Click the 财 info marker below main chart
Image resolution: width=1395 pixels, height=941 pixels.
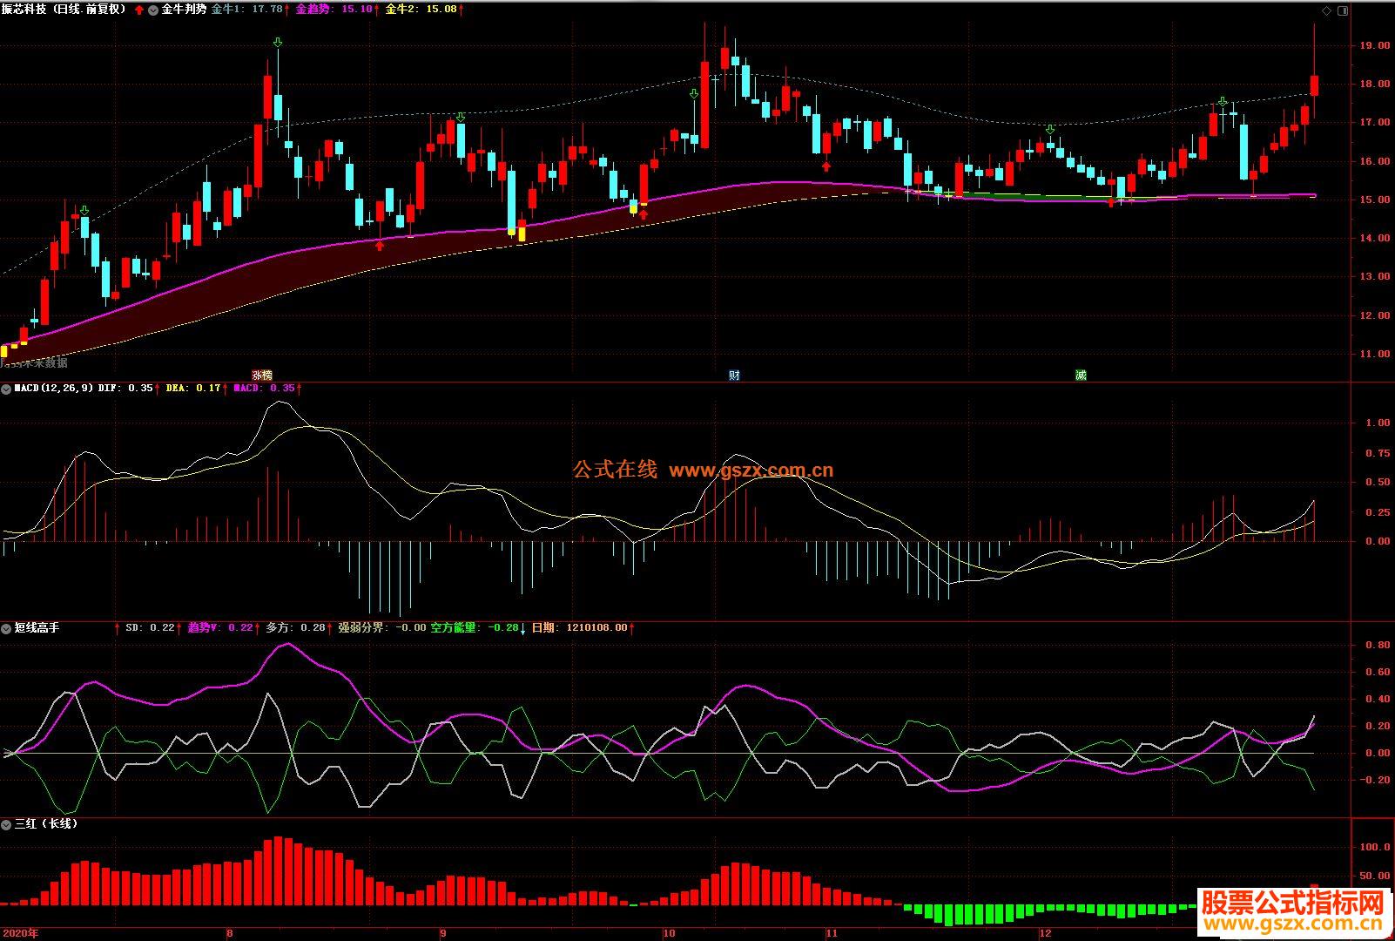[x=734, y=376]
